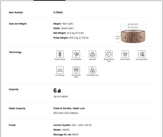Click the Anti-bacterial Fabric shield icon
Screen dimensions: 163x137
[x=76, y=70]
